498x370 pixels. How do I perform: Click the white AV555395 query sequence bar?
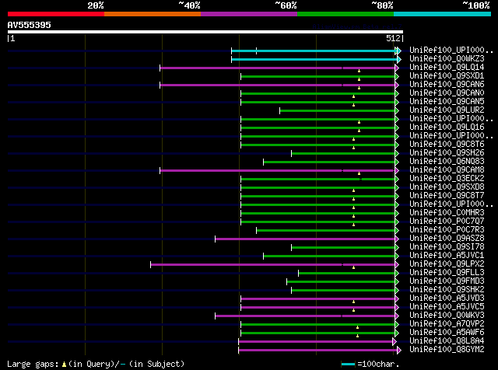[x=205, y=32]
